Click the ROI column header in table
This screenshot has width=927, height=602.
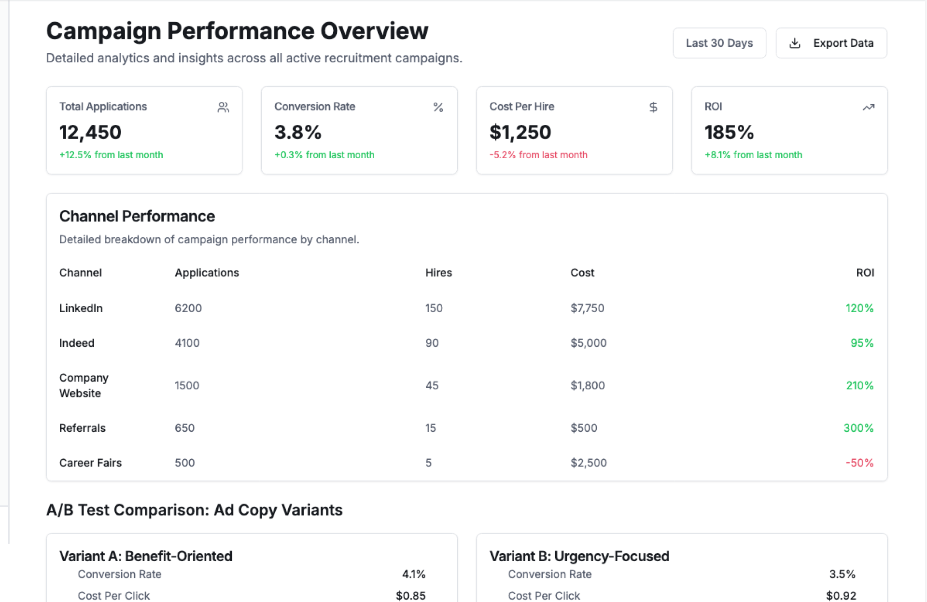point(865,273)
